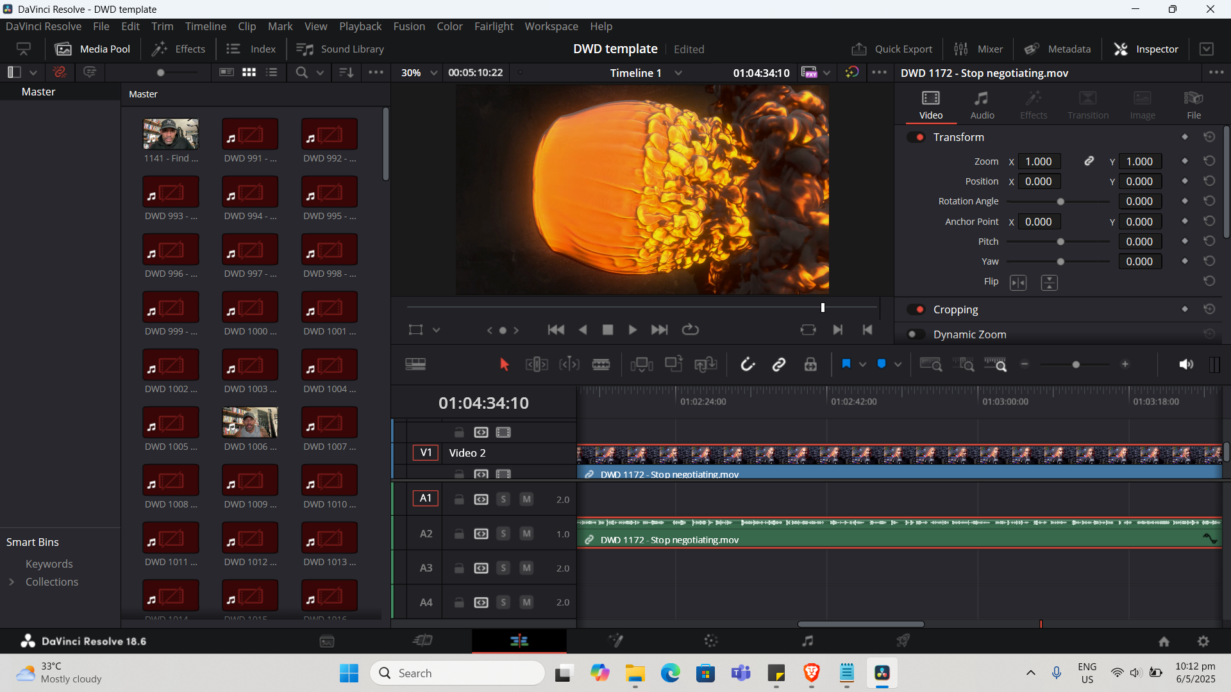Toggle Loop playback button
This screenshot has height=692, width=1231.
click(690, 330)
